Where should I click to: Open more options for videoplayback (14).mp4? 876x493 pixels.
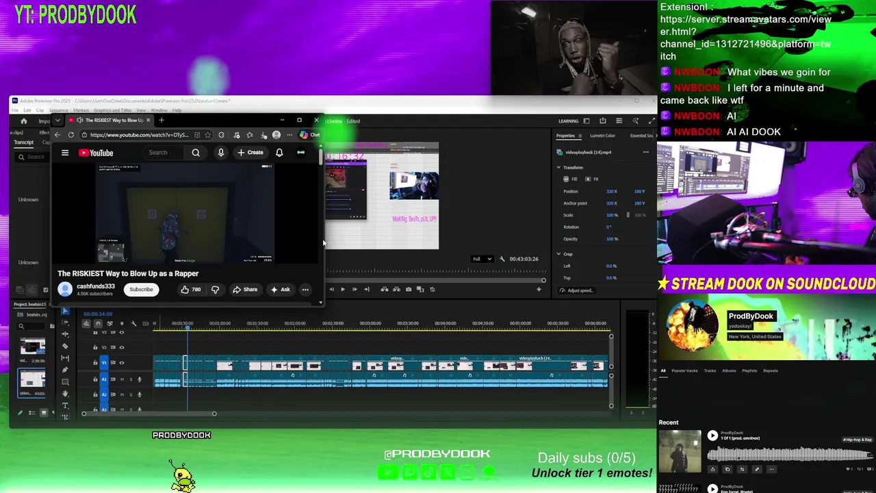(645, 152)
